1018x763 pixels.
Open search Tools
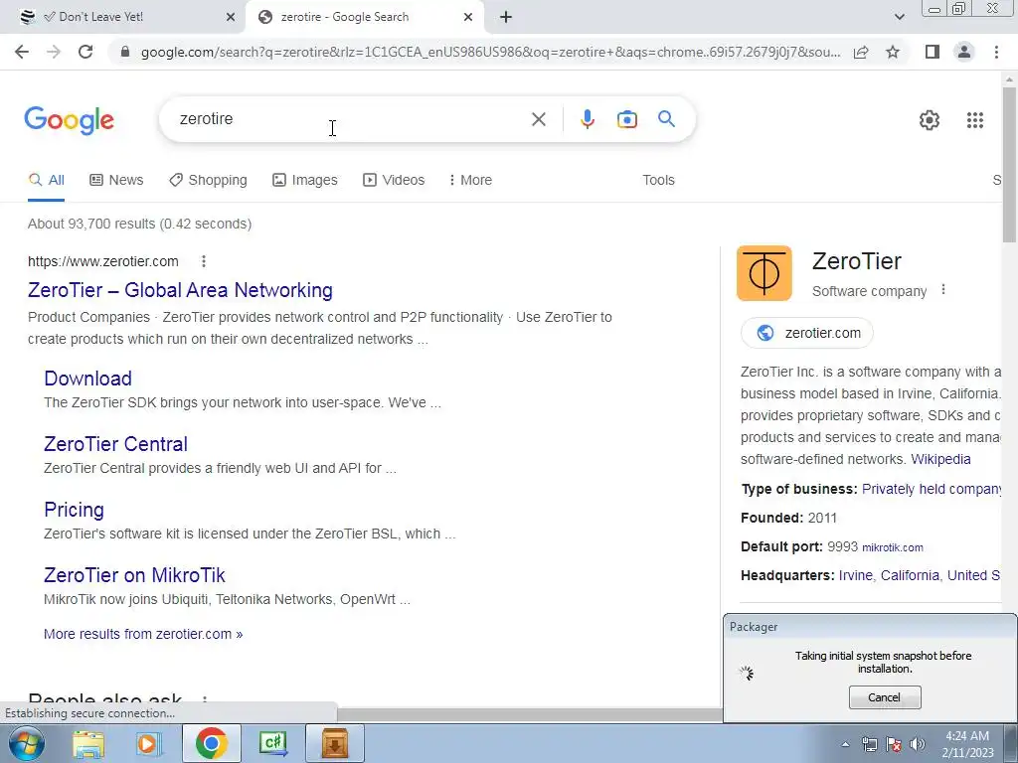[658, 181]
